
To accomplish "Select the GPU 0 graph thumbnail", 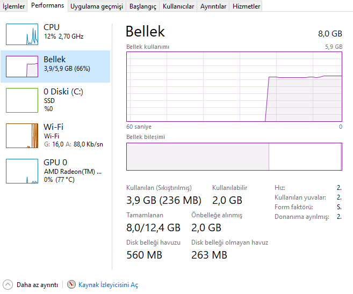I will (x=22, y=171).
